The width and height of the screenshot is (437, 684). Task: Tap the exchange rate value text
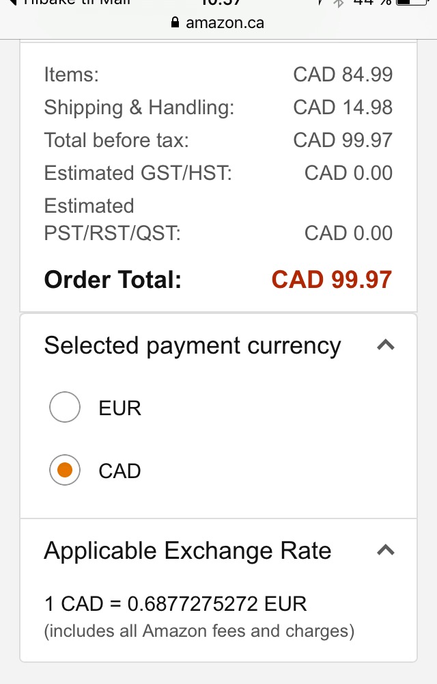point(175,604)
